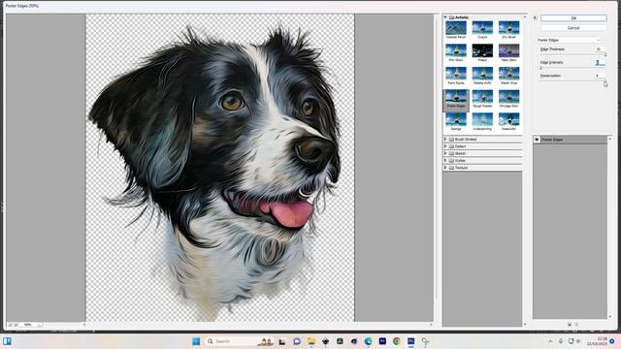Expand the Sketch filter folder
This screenshot has width=621, height=349.
click(445, 153)
